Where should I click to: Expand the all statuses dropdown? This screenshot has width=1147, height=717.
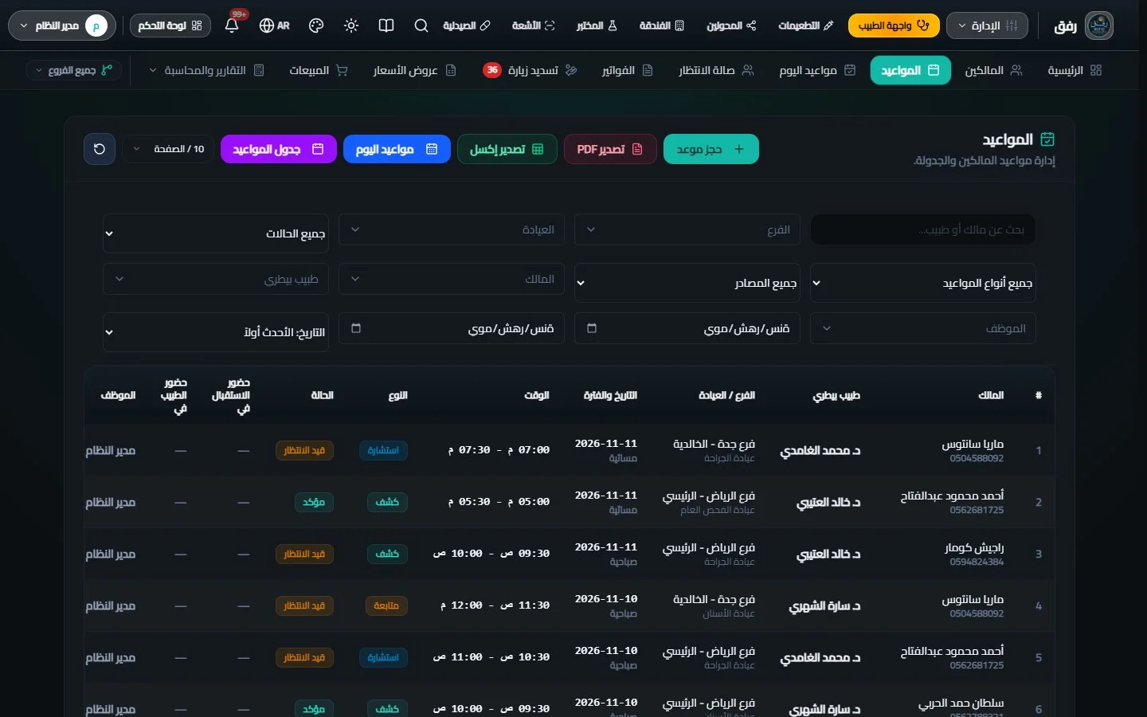(x=216, y=233)
